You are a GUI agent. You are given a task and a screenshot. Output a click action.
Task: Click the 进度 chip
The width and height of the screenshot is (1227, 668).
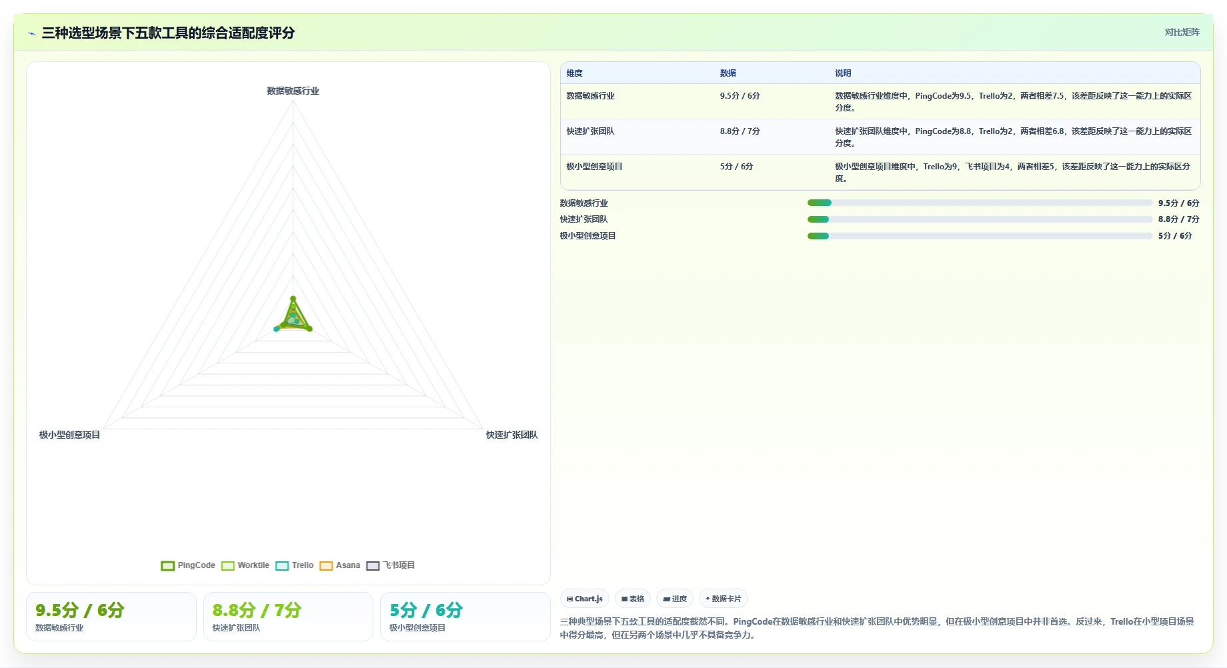point(675,599)
